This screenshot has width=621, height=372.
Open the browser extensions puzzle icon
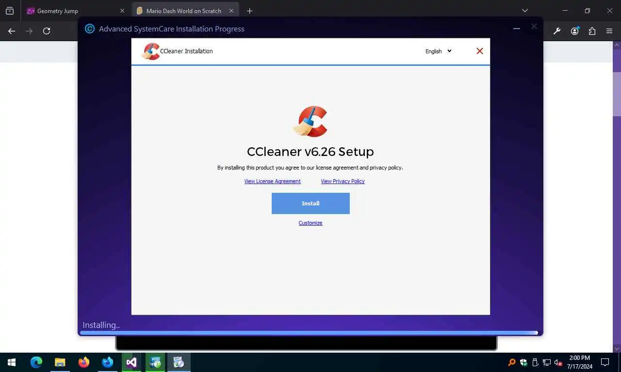(x=592, y=31)
